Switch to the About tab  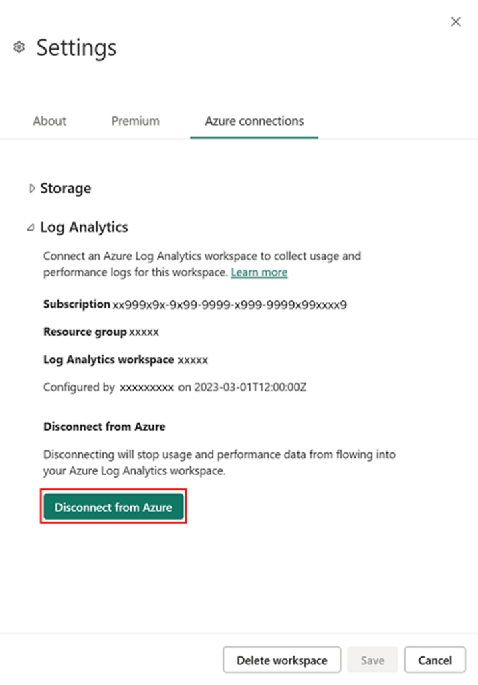pos(49,121)
